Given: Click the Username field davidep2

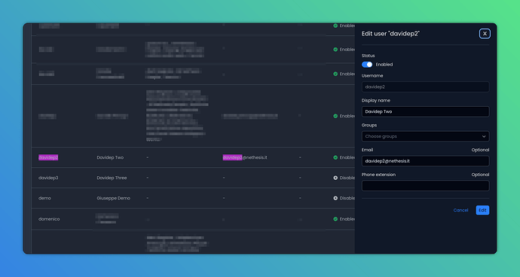Looking at the screenshot, I should pyautogui.click(x=425, y=87).
